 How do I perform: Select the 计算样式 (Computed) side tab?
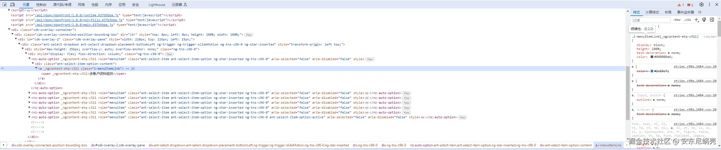pyautogui.click(x=652, y=12)
